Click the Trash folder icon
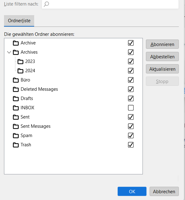Screen dimensions: 185x200 (x=16, y=145)
